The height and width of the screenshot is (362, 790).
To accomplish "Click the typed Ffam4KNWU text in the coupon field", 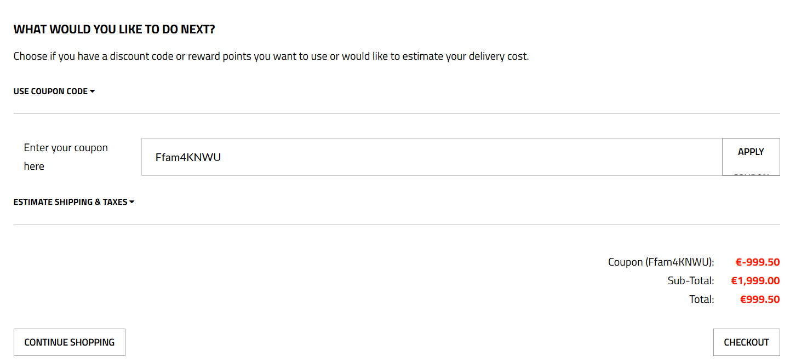I will click(188, 157).
